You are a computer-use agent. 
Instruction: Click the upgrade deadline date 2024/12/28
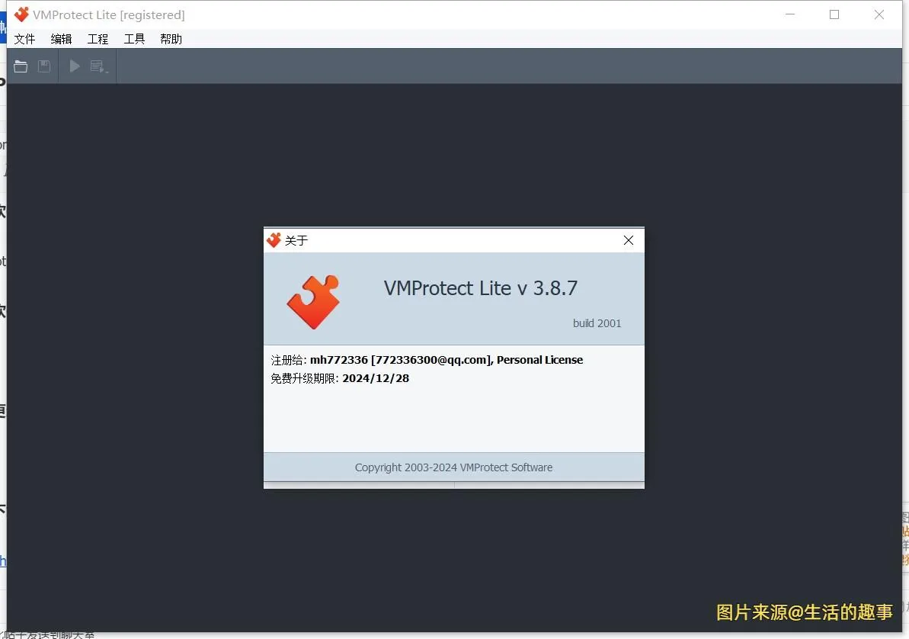click(x=376, y=377)
